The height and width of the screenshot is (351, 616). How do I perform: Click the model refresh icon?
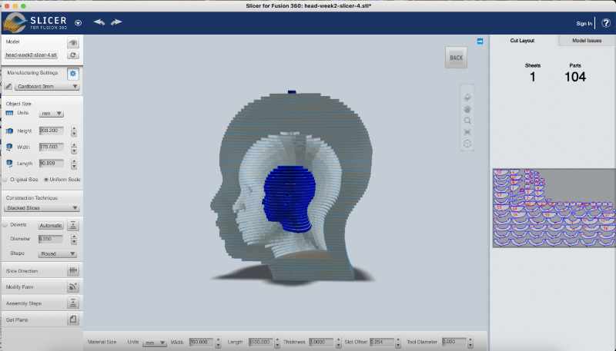[73, 55]
